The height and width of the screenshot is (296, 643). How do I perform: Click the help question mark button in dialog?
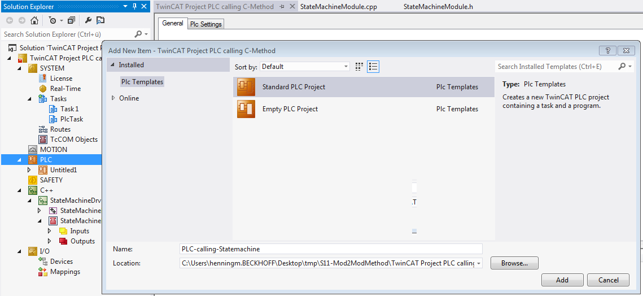pos(608,50)
